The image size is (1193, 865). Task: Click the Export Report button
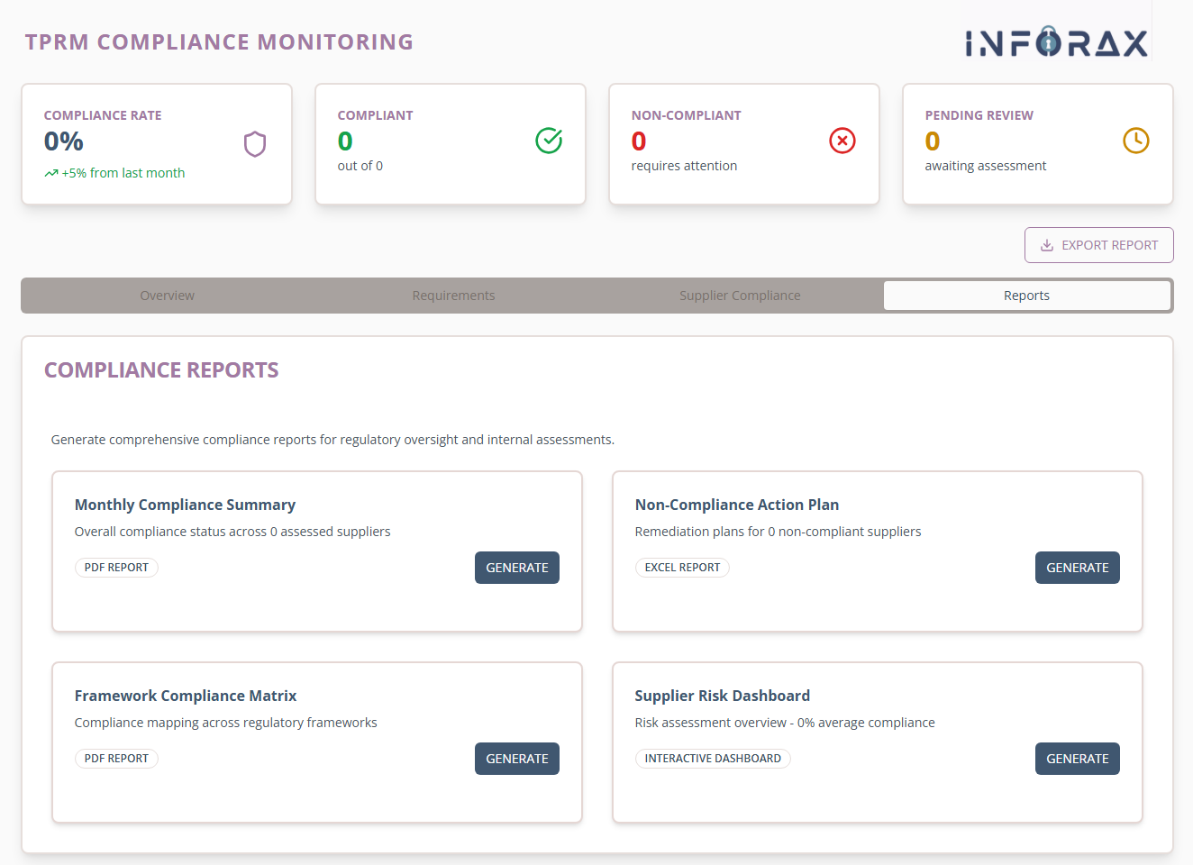pyautogui.click(x=1098, y=244)
